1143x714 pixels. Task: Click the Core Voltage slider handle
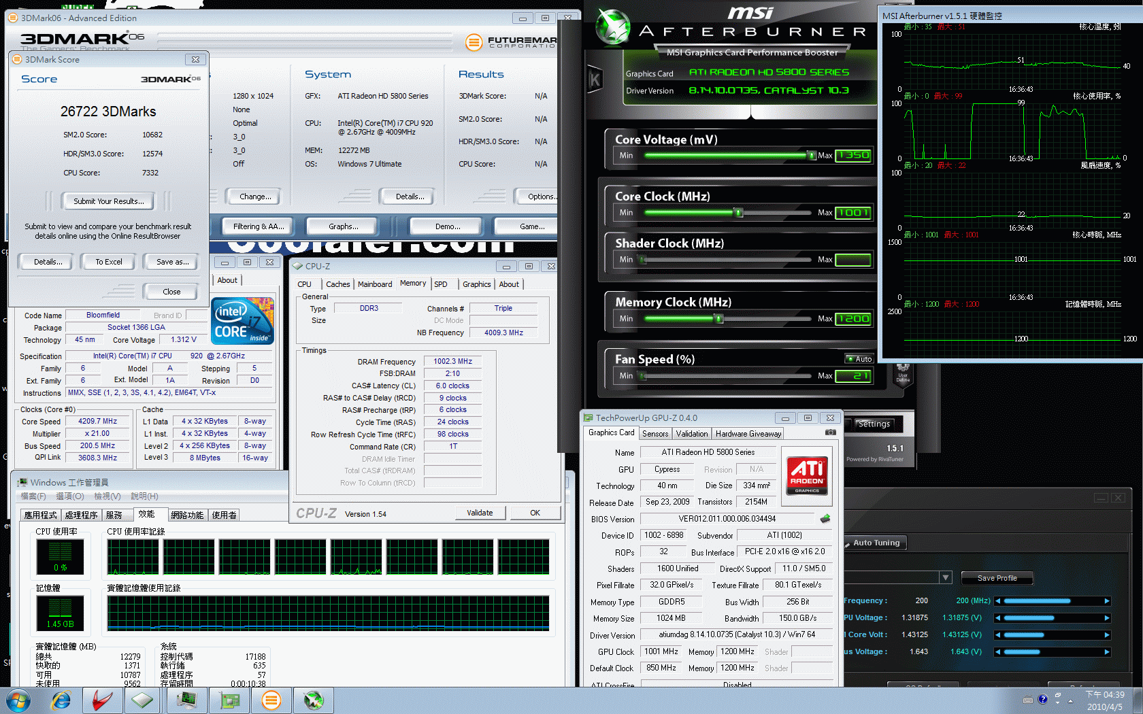point(811,156)
